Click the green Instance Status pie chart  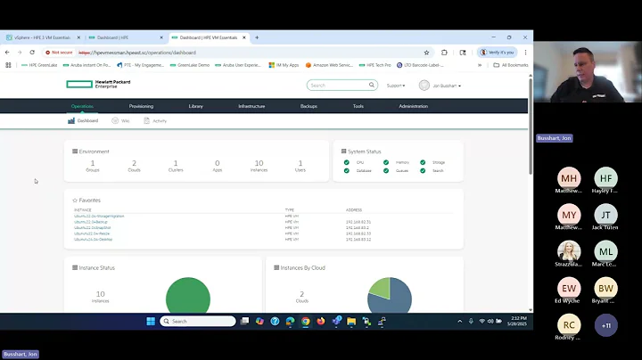tap(188, 296)
